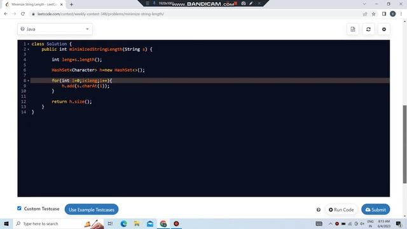This screenshot has width=407, height=229.
Task: Reset code with the refresh icon
Action: point(368,29)
